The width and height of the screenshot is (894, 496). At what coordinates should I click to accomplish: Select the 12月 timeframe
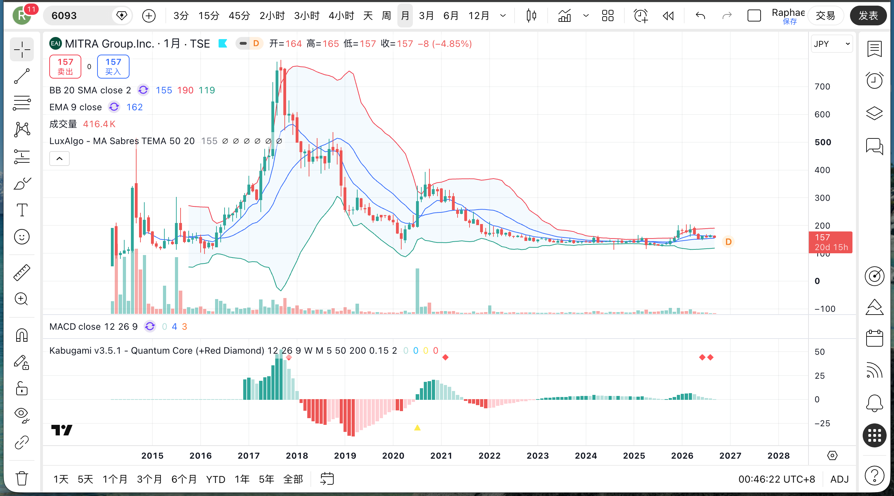pos(479,15)
